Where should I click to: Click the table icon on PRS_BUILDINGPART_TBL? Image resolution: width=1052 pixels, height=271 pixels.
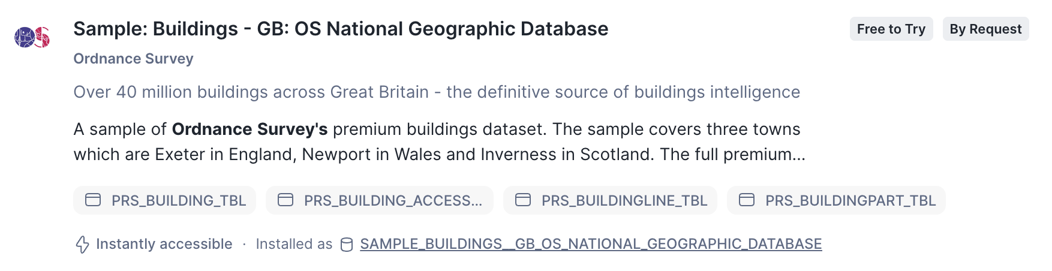click(747, 200)
